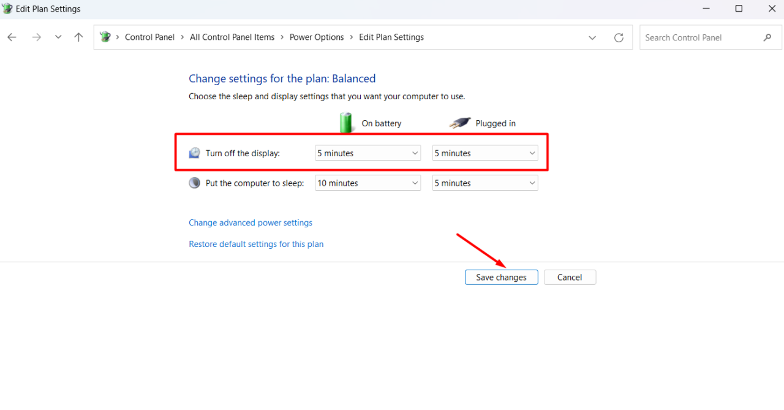The height and width of the screenshot is (410, 784).
Task: Click the 'Put the computer to sleep:' label
Action: [x=255, y=183]
